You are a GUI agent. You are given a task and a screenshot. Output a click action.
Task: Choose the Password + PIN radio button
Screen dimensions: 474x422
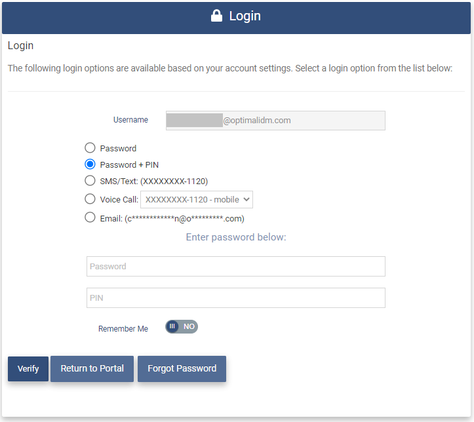click(90, 164)
